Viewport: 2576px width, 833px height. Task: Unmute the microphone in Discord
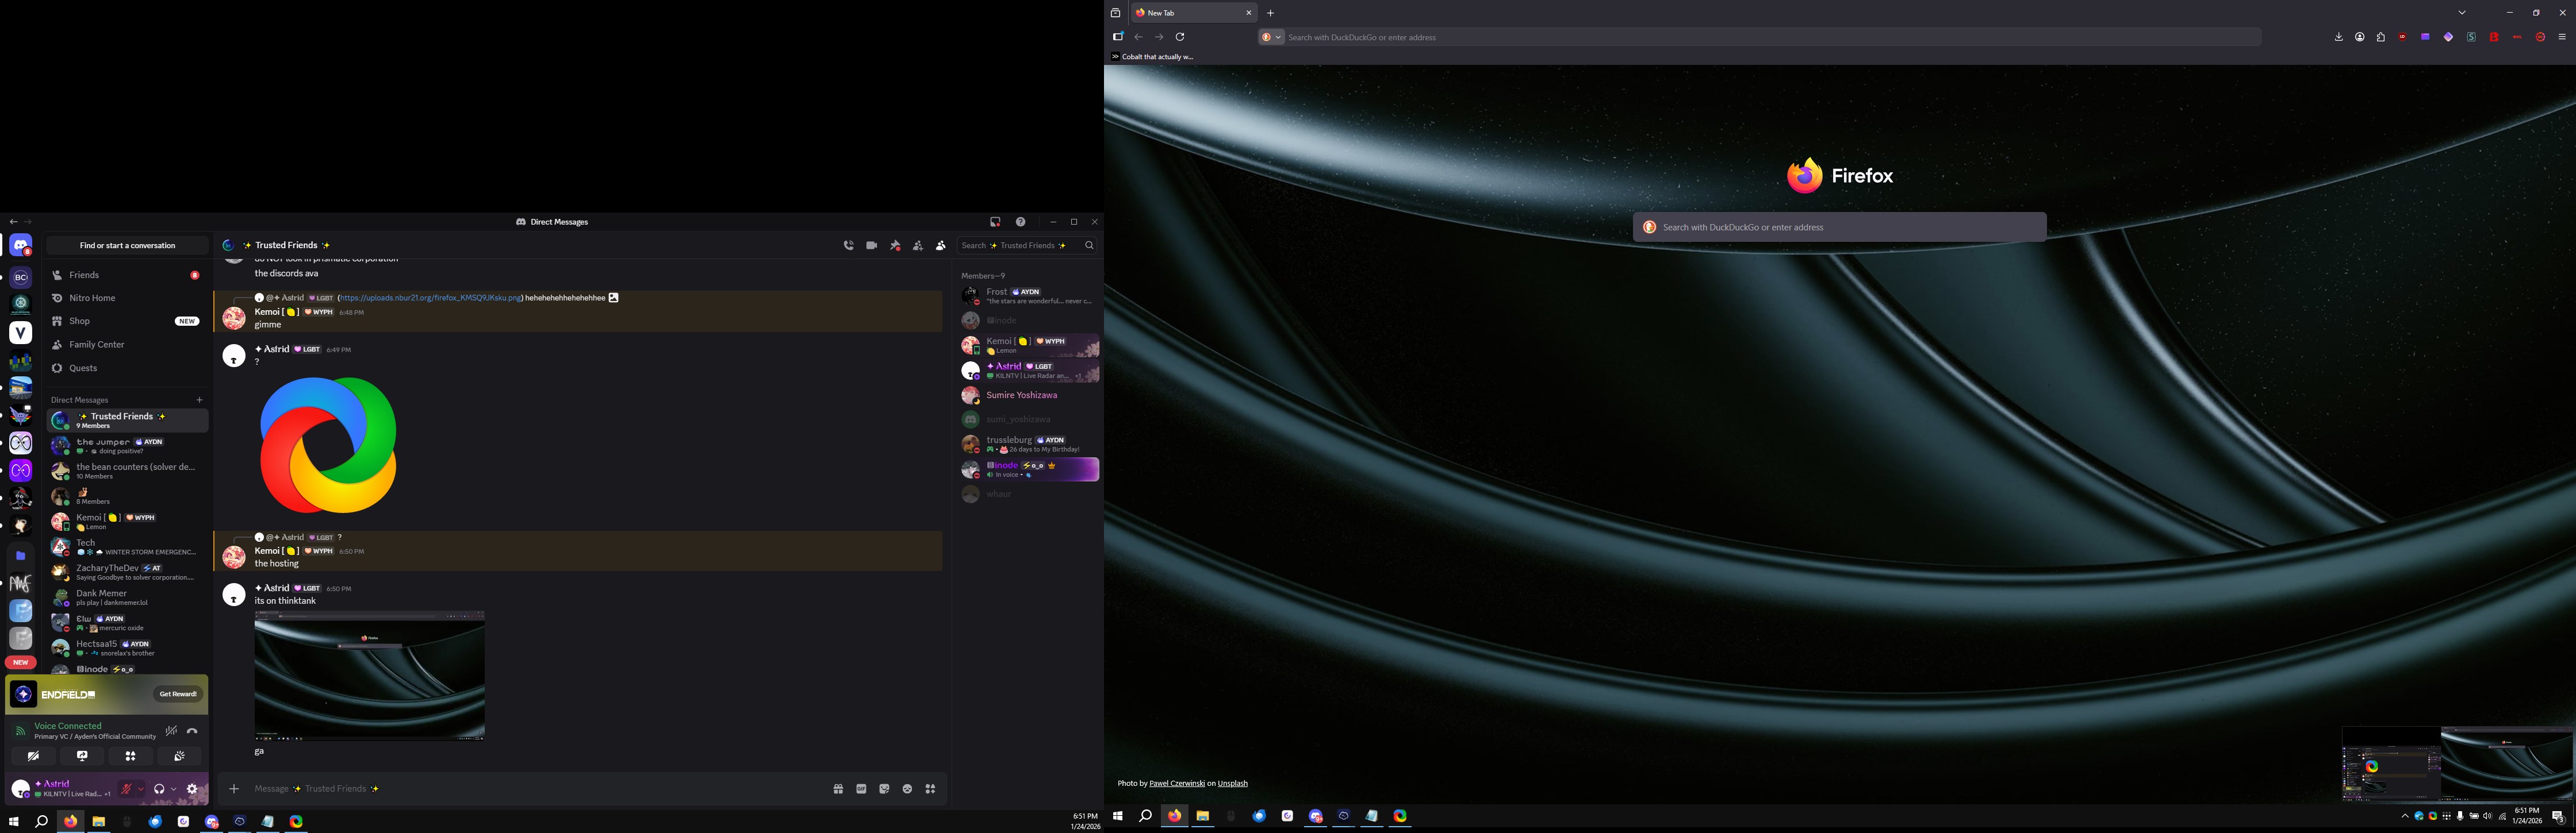(x=126, y=789)
